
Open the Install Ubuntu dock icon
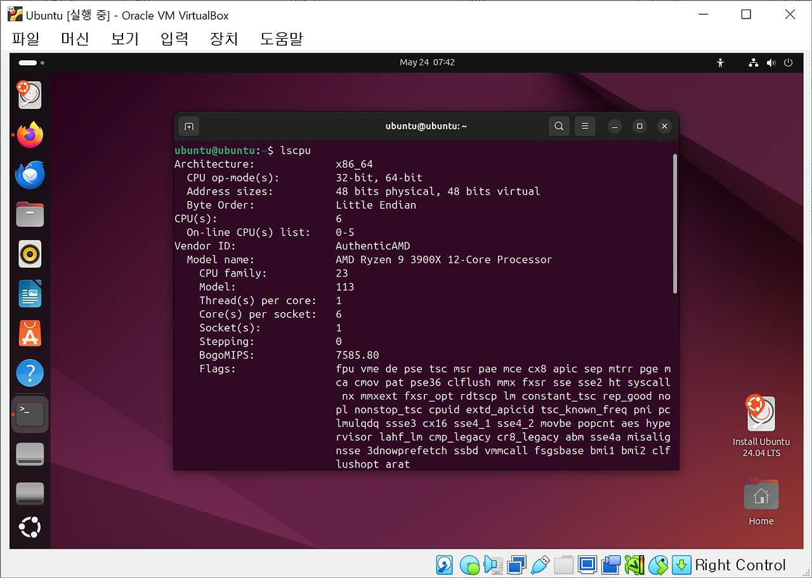pos(30,95)
